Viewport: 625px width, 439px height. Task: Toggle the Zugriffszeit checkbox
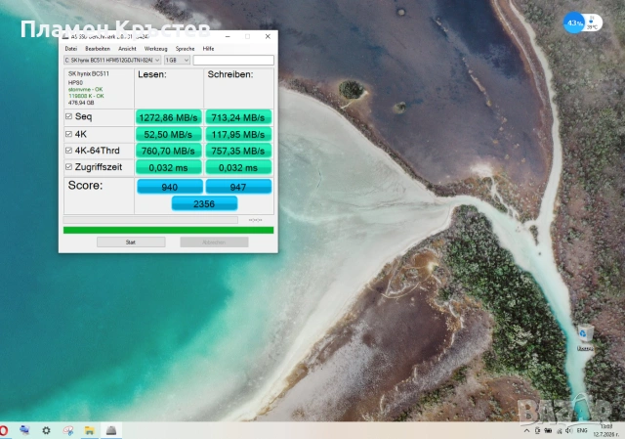(x=68, y=167)
